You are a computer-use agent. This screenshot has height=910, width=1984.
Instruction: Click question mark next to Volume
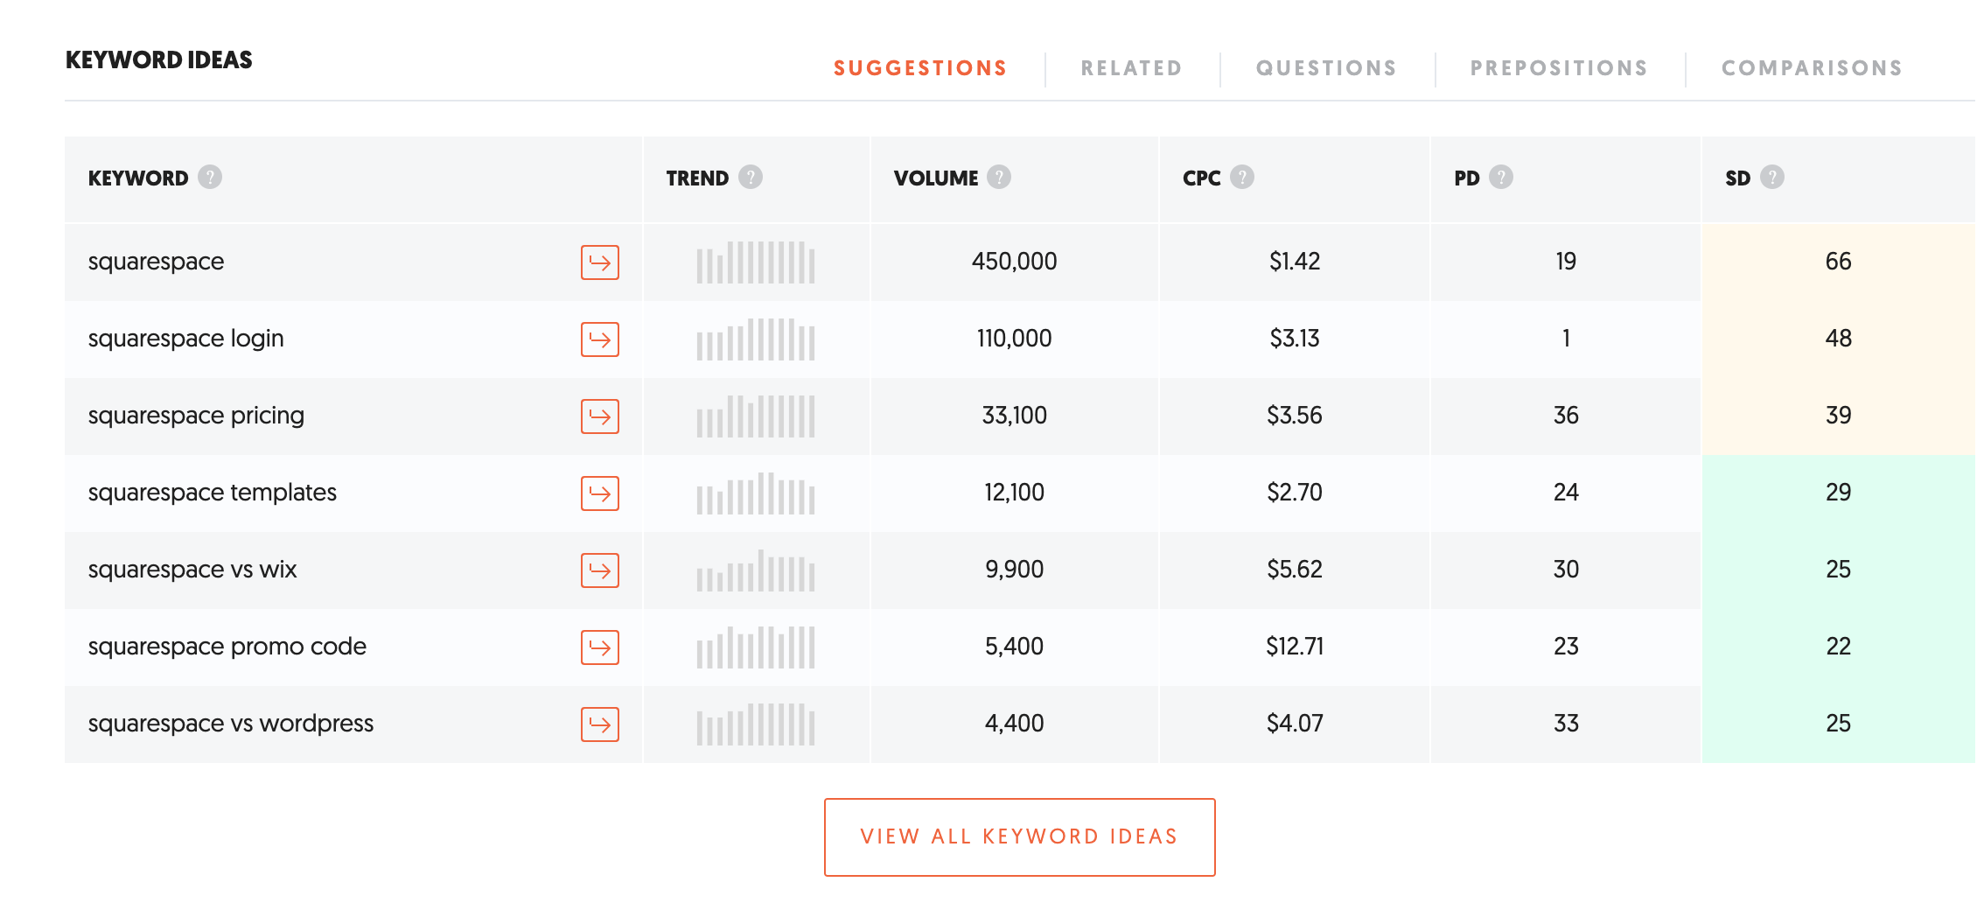(999, 177)
